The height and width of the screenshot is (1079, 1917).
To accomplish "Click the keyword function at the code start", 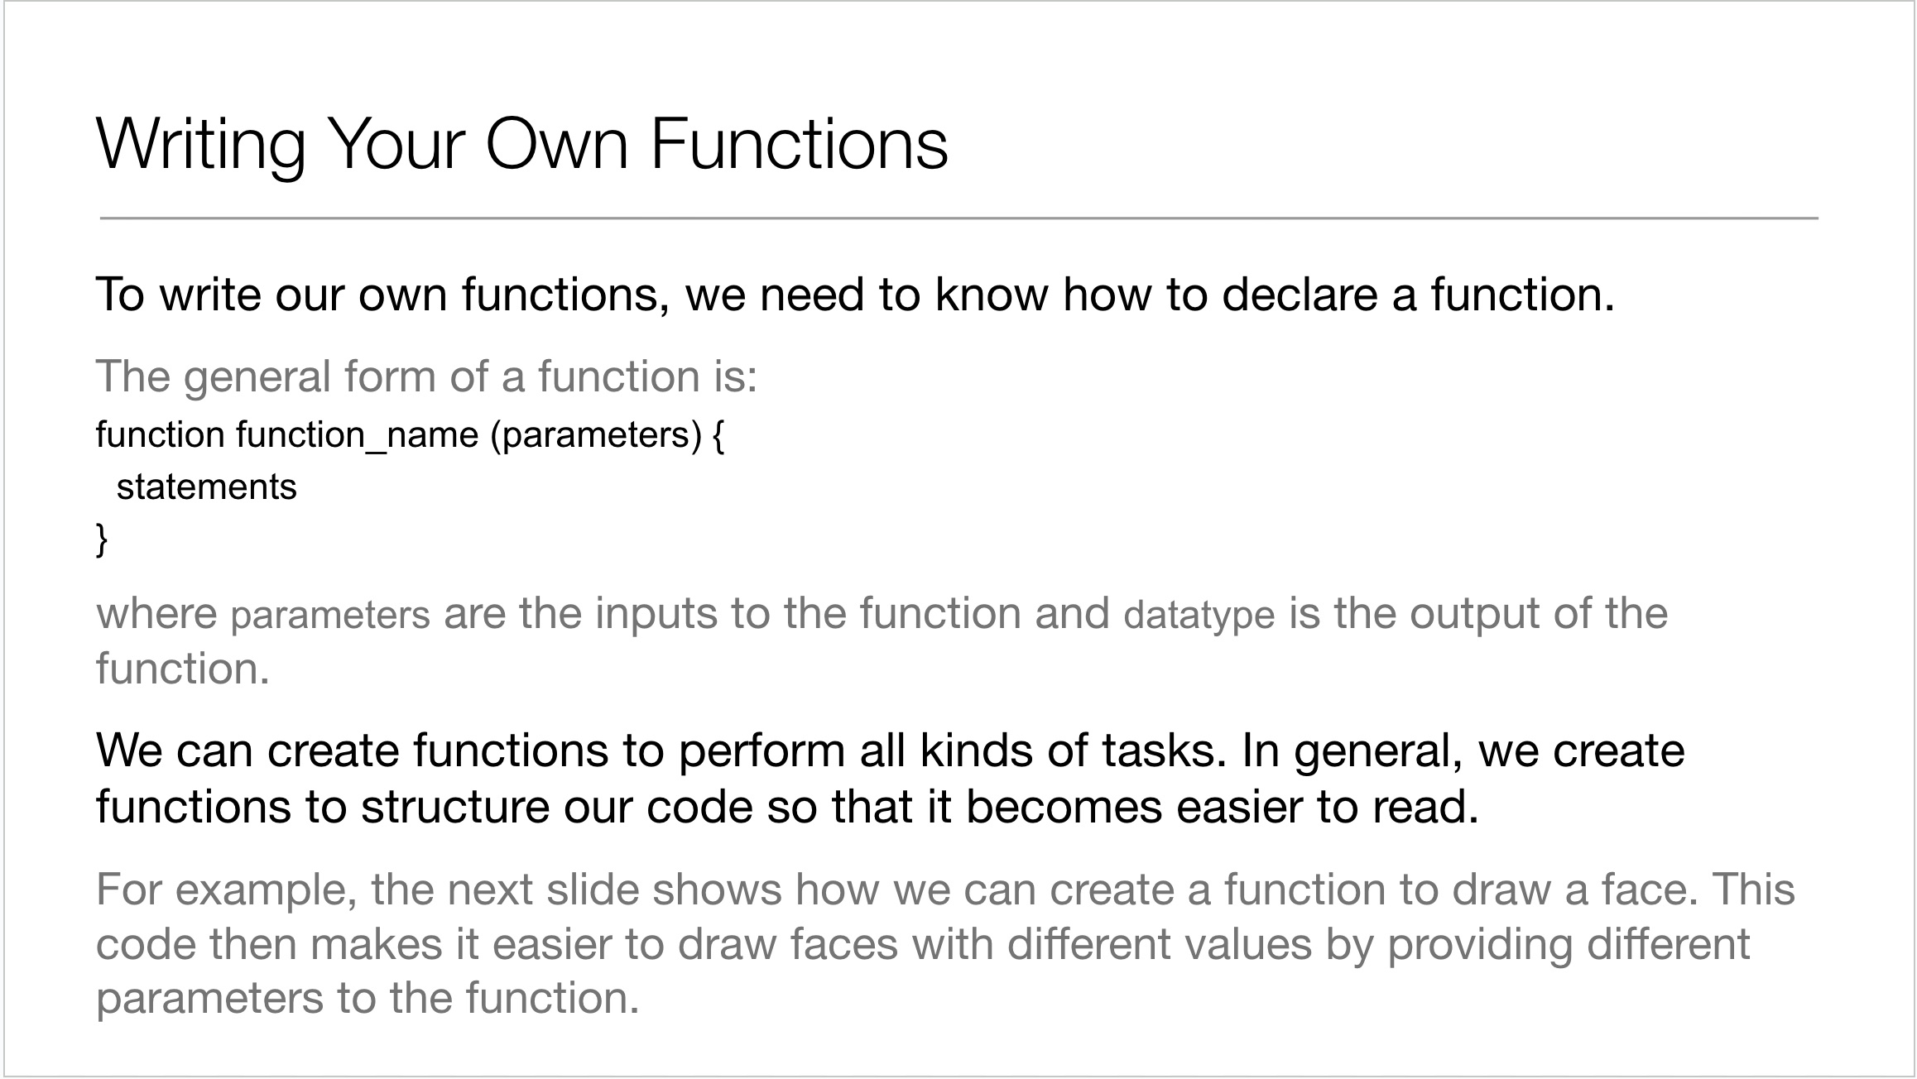I will 160,435.
